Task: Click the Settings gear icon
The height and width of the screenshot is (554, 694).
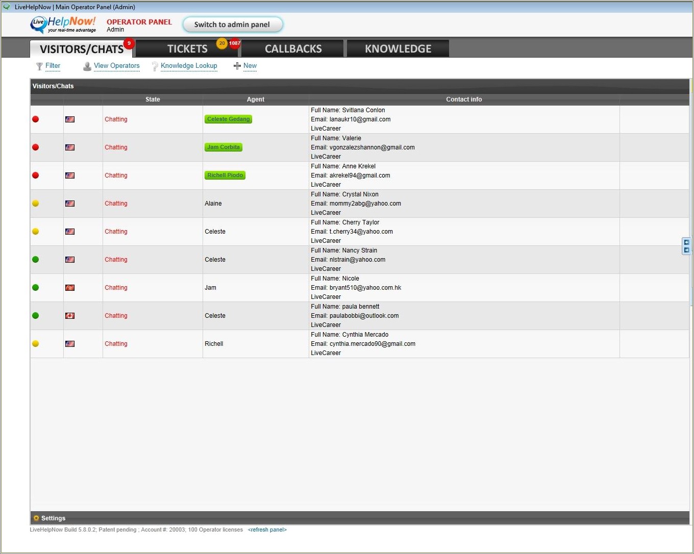Action: coord(36,518)
